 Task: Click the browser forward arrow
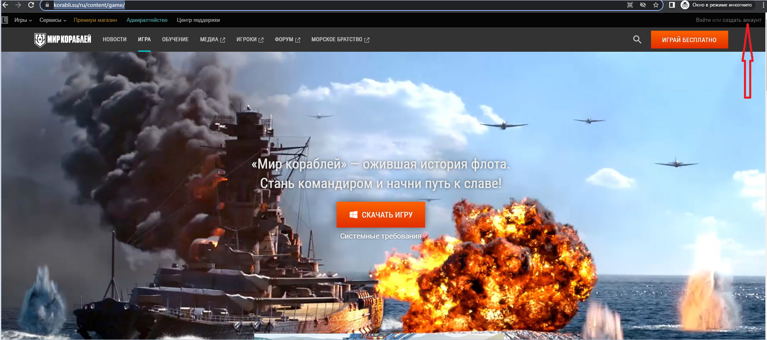(x=18, y=5)
